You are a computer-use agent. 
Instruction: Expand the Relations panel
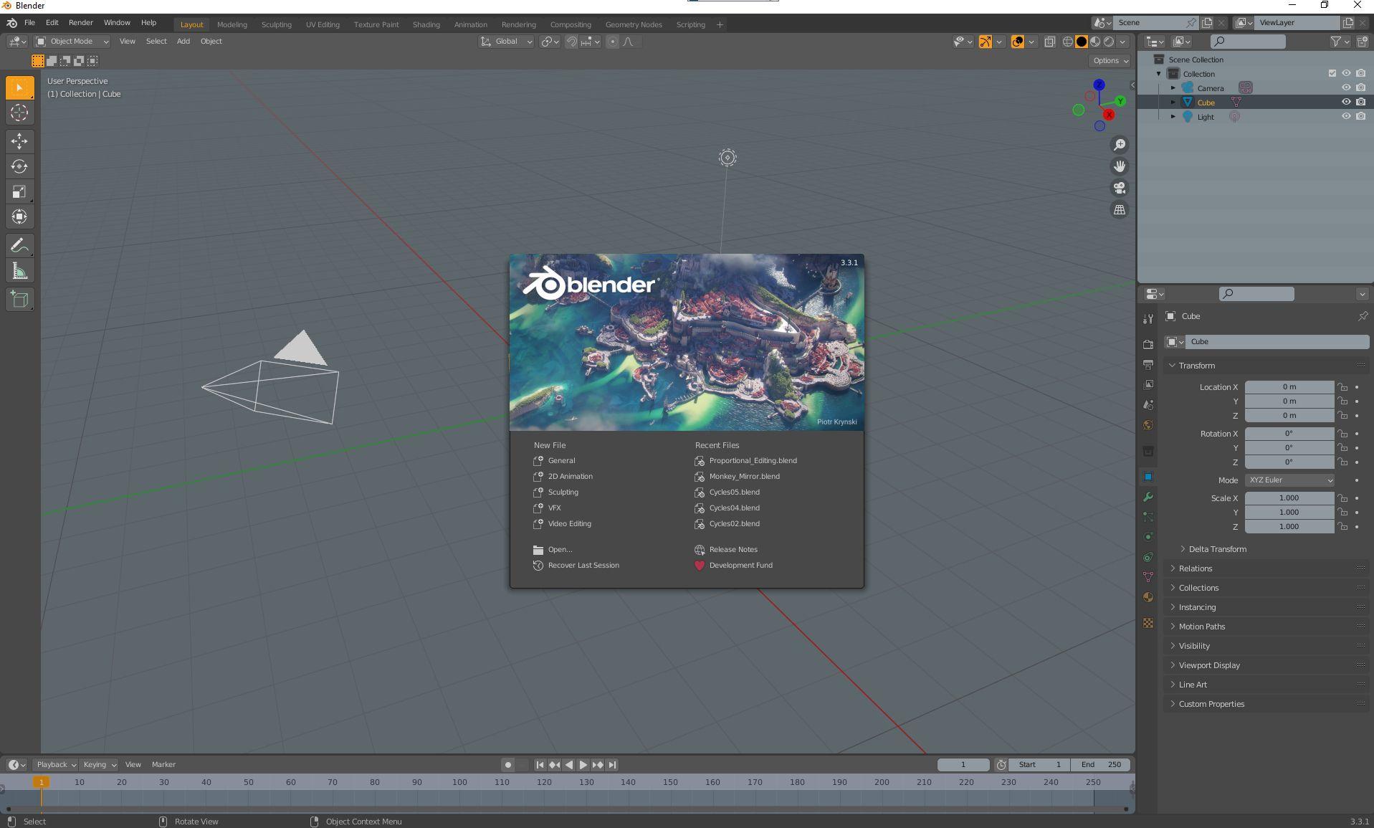coord(1195,568)
